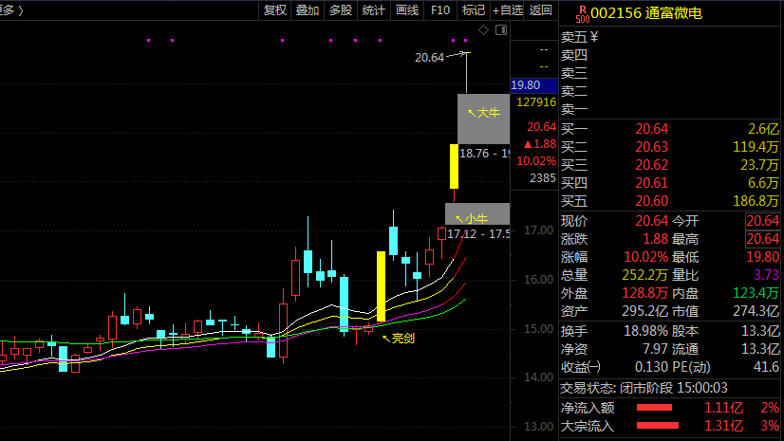Click the tall yellow candlestick below 大牛

454,166
